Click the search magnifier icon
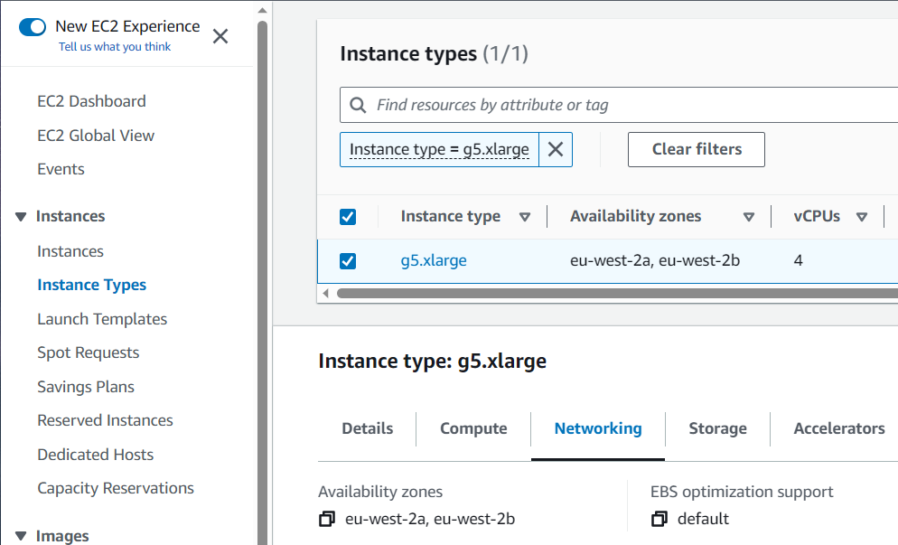 (358, 106)
